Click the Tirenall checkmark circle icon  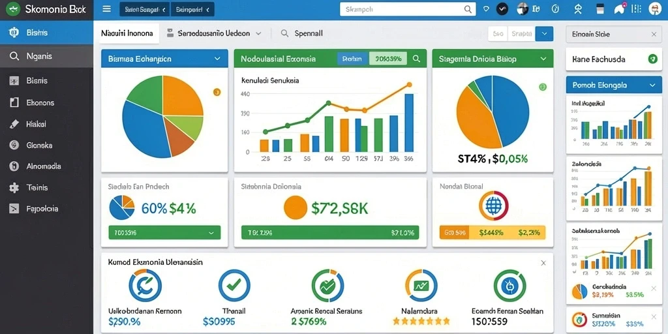pyautogui.click(x=234, y=286)
